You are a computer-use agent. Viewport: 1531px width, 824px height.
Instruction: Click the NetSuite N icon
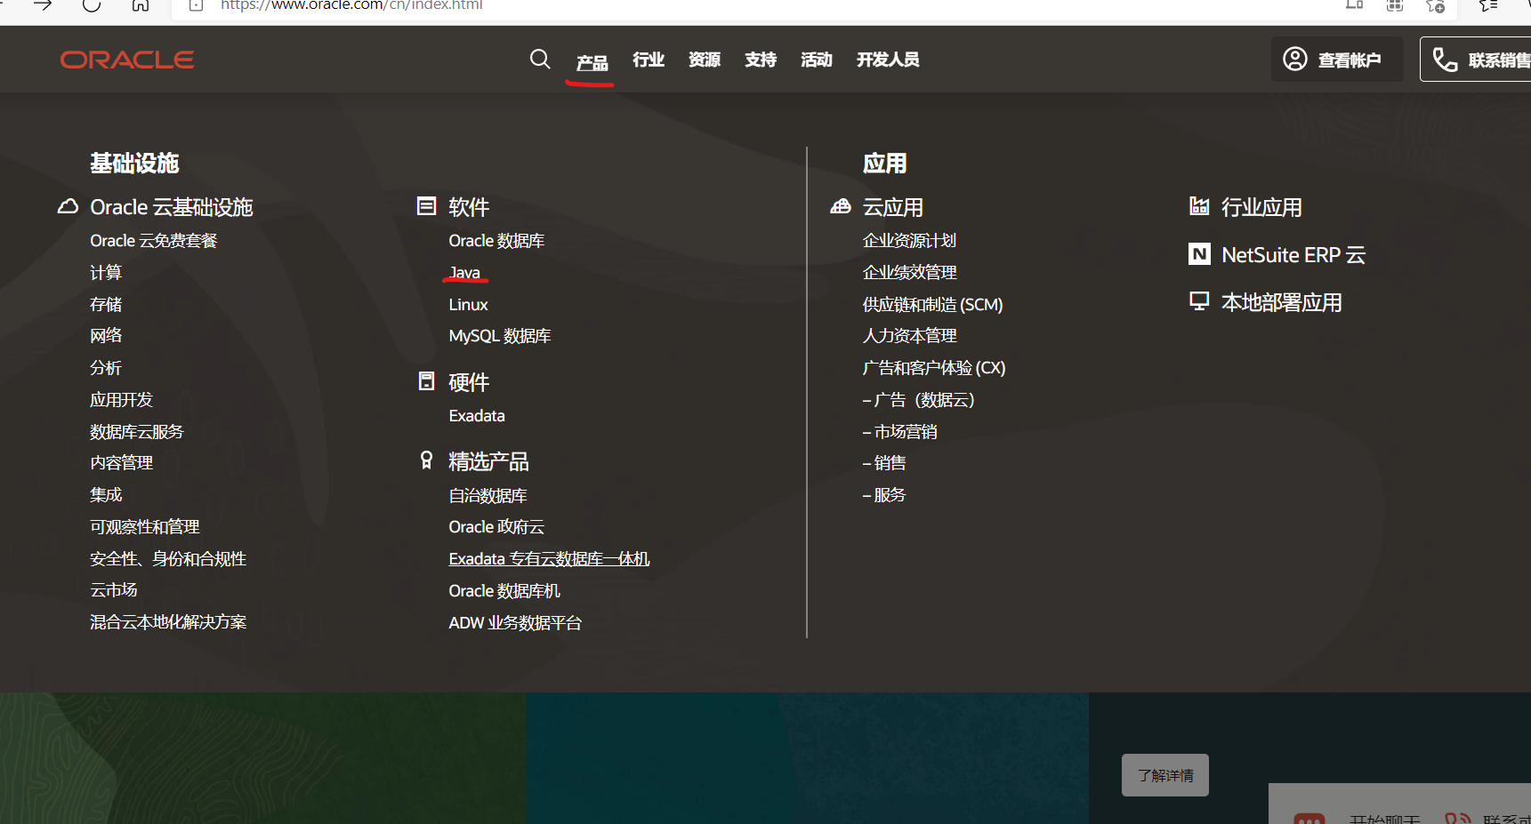(x=1199, y=254)
